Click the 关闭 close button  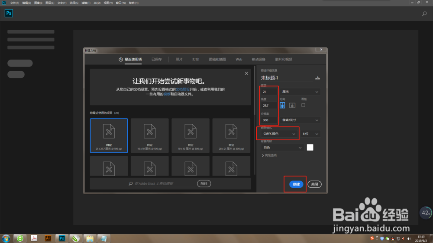314,184
